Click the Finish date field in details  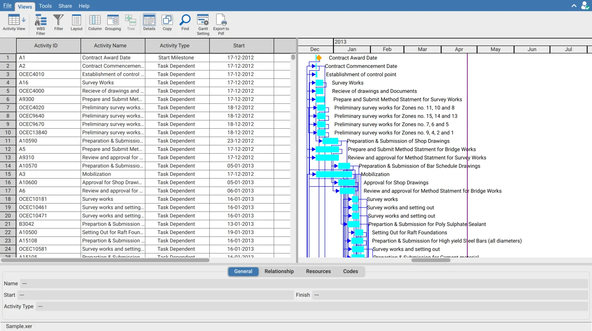(x=450, y=295)
